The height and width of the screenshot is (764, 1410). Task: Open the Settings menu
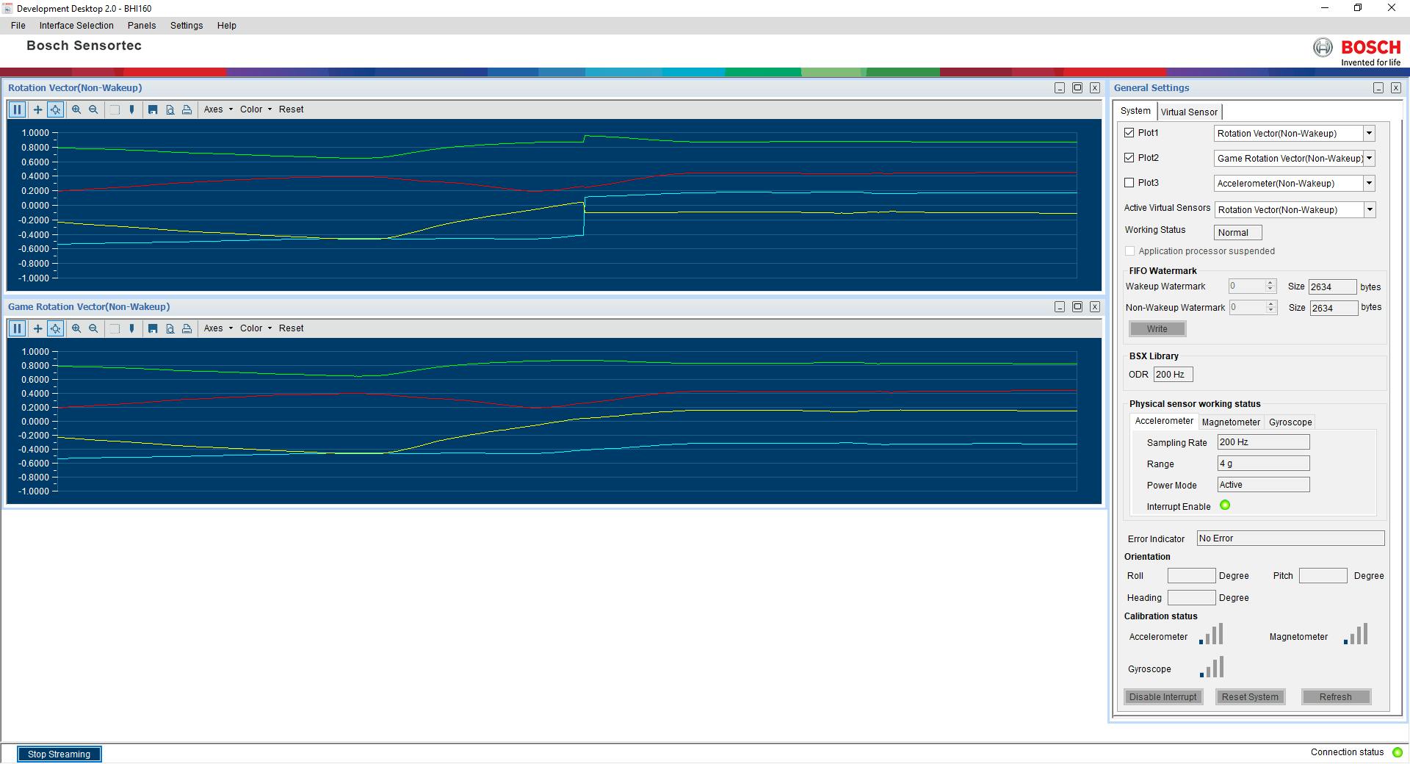(x=187, y=26)
